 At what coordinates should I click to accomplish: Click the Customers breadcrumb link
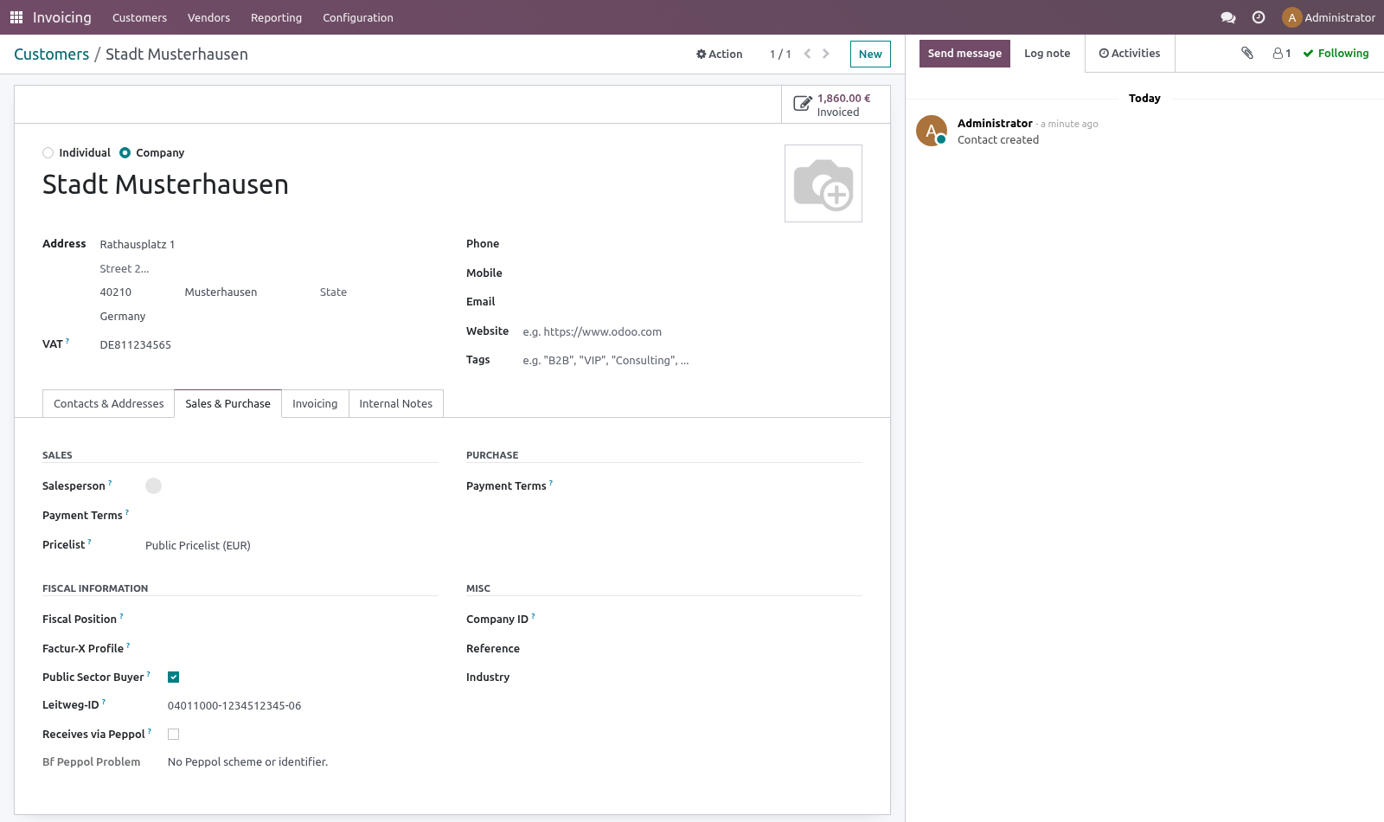[x=51, y=54]
